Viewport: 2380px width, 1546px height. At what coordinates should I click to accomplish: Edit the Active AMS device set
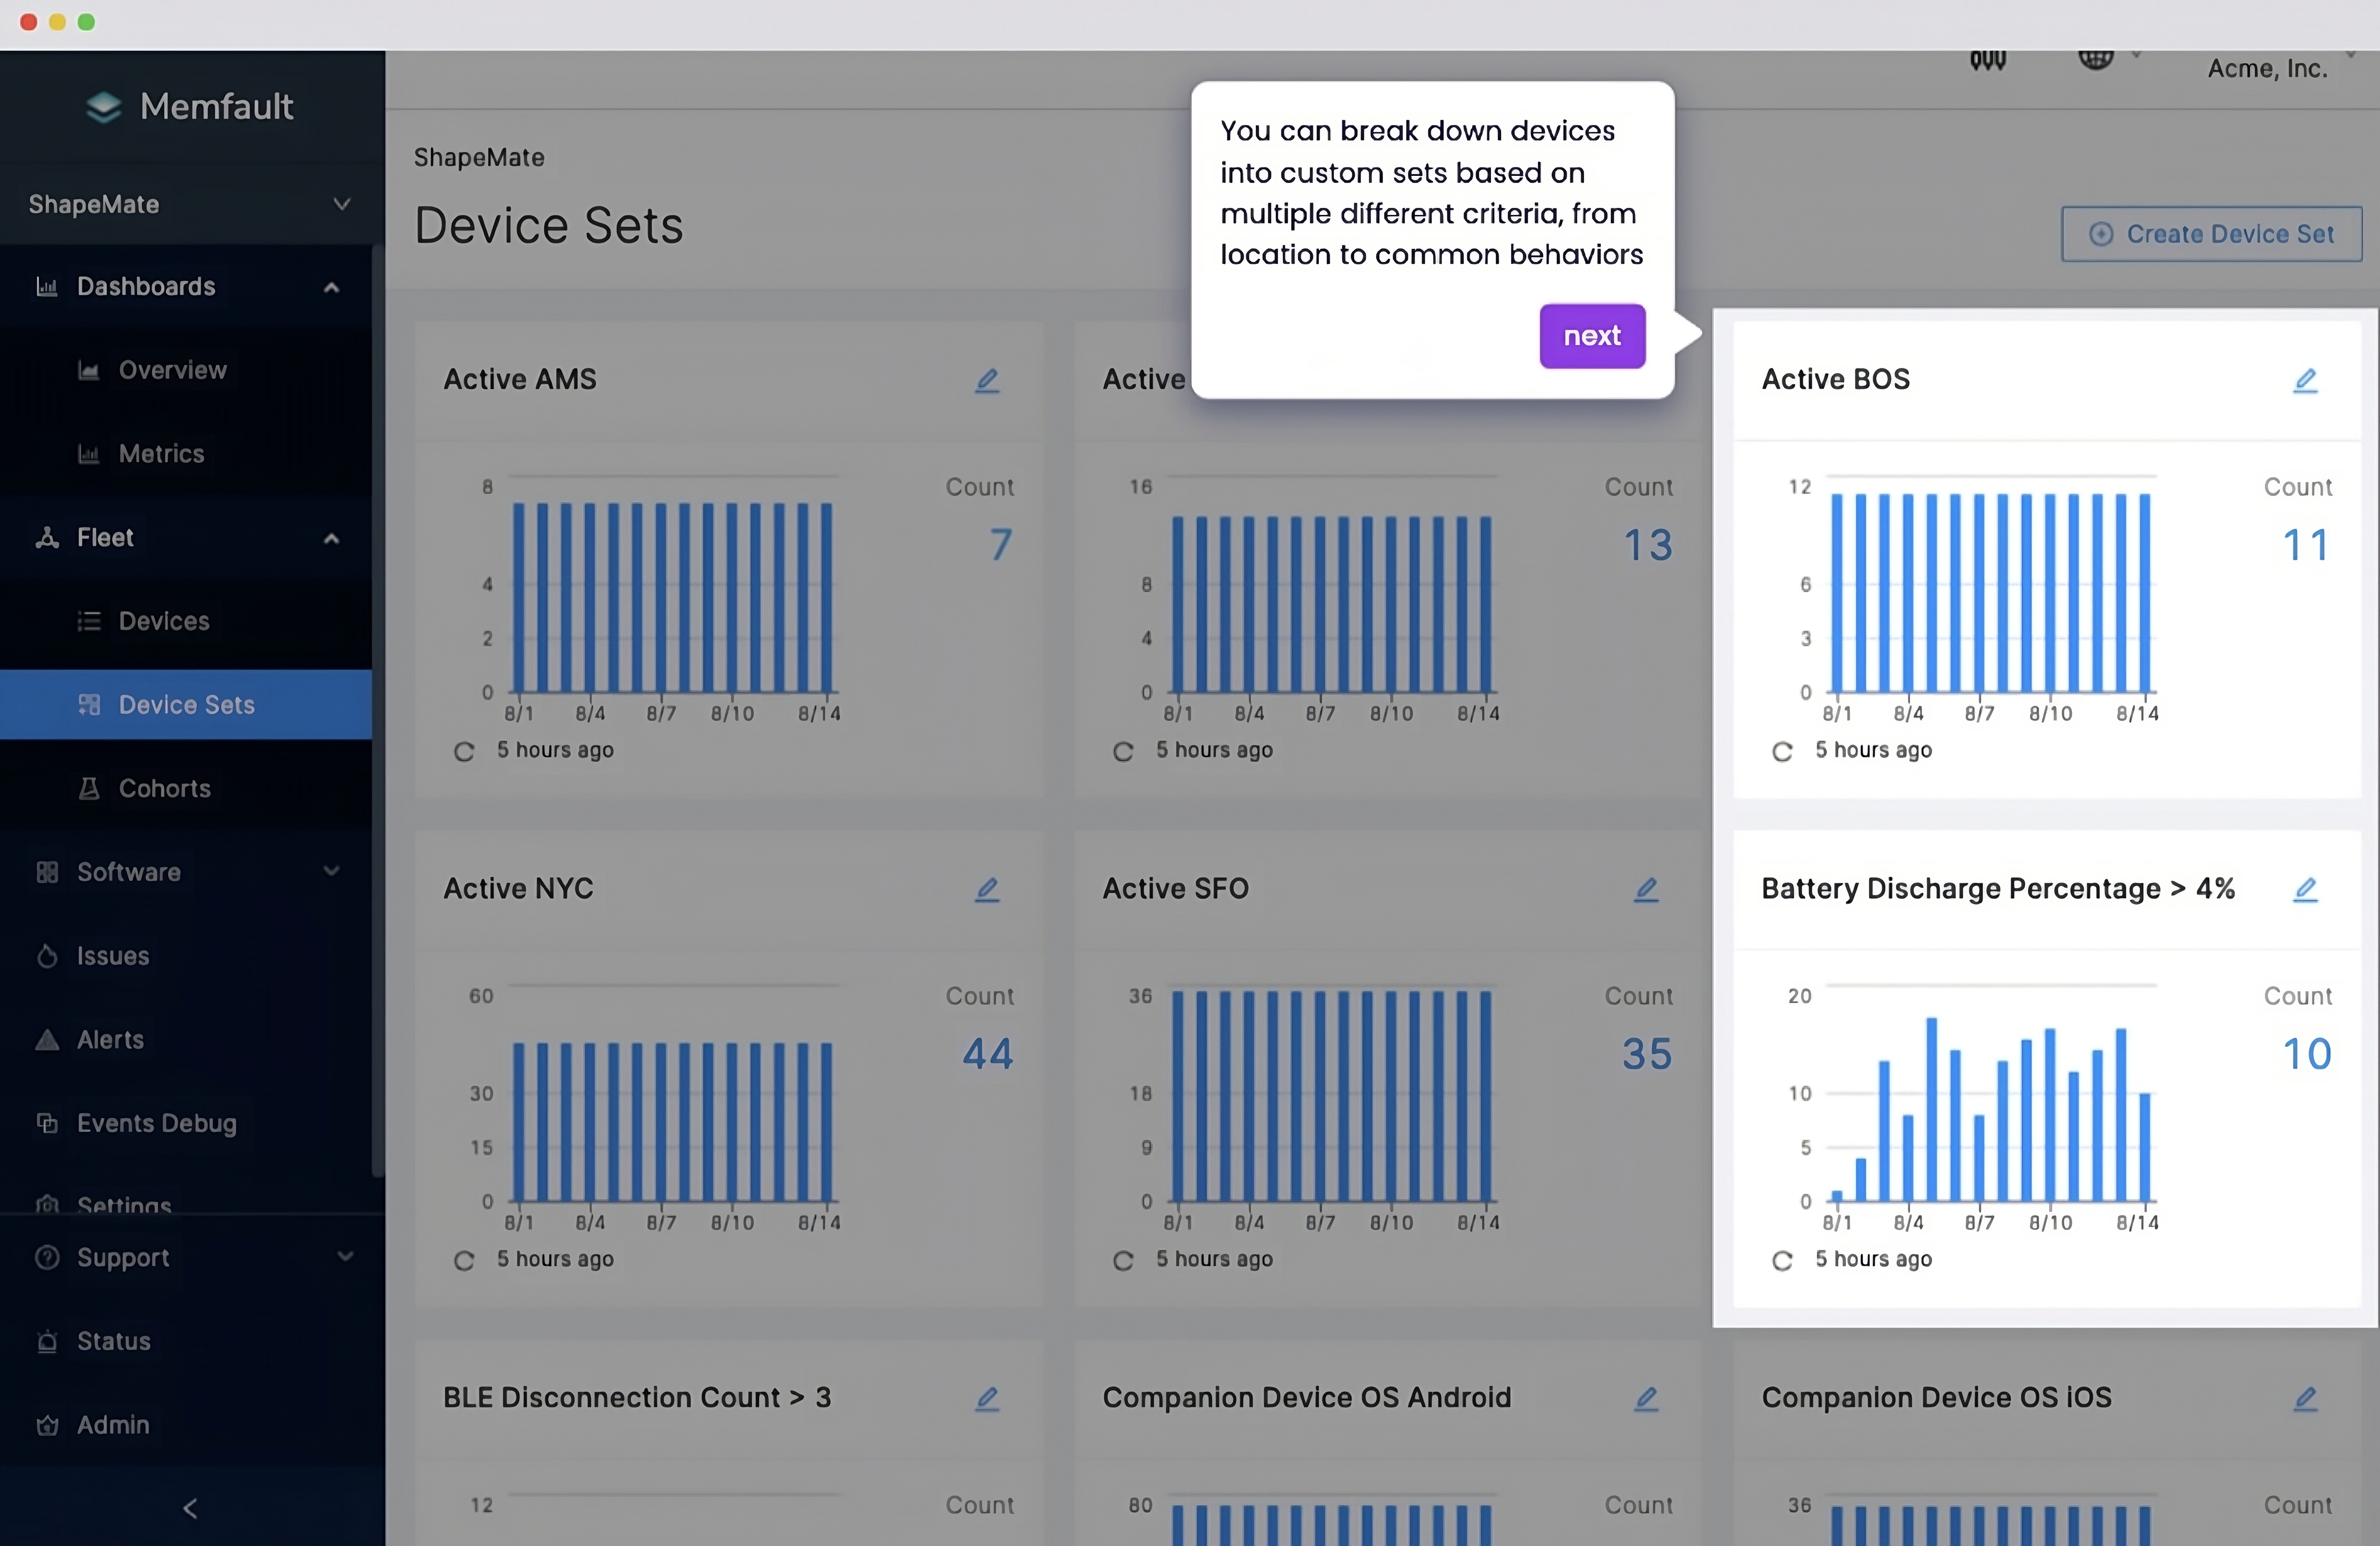tap(987, 380)
